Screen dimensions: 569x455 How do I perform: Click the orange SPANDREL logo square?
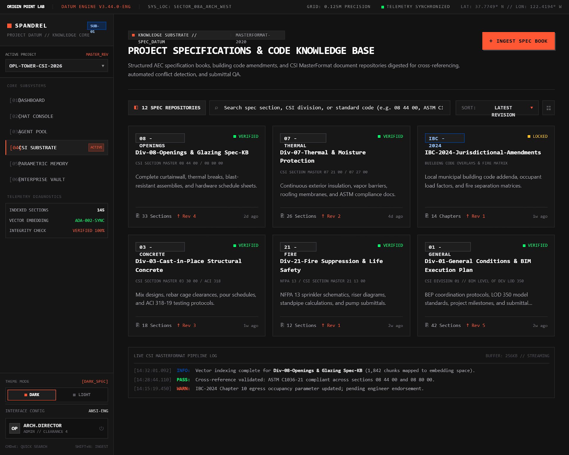(x=10, y=26)
